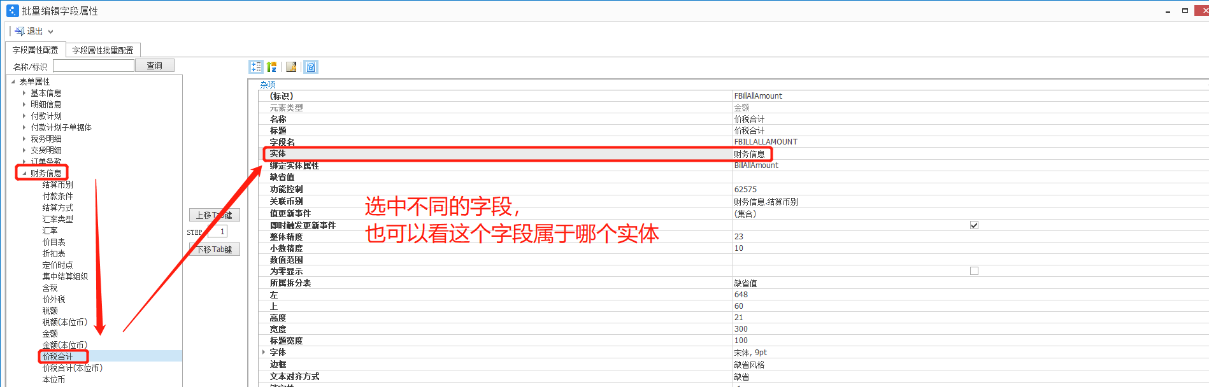Collapse the 财务信息 tree node
Viewport: 1209px width, 387px height.
[x=24, y=173]
